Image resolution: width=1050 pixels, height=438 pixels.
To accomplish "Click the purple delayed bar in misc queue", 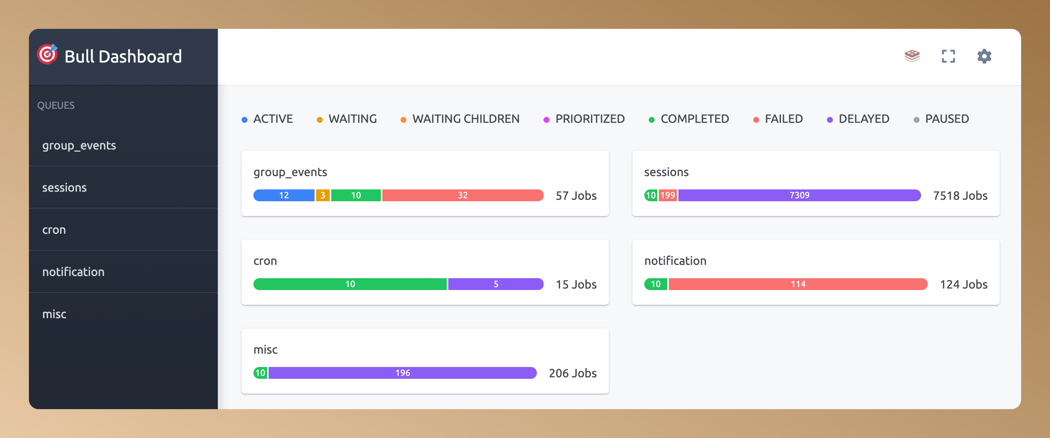I will 403,372.
